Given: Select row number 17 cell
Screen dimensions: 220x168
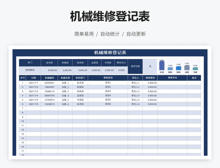Looking at the screenshot, I should (x=23, y=151).
